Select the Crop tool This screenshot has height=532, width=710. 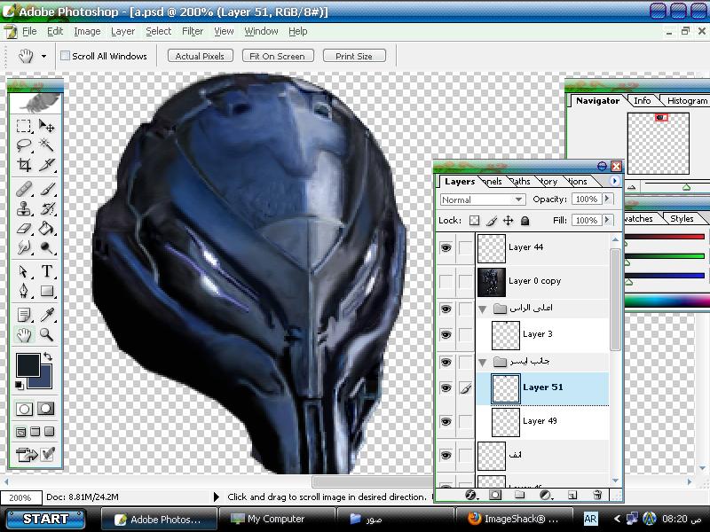(25, 165)
